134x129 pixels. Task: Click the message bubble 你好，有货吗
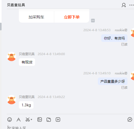[114, 38]
